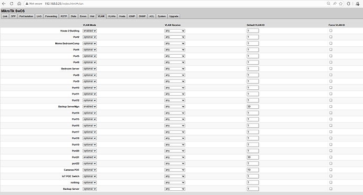Open VLAN Mode dropdown for Moms BedroomComp
Image resolution: width=363 pixels, height=195 pixels.
tap(89, 44)
